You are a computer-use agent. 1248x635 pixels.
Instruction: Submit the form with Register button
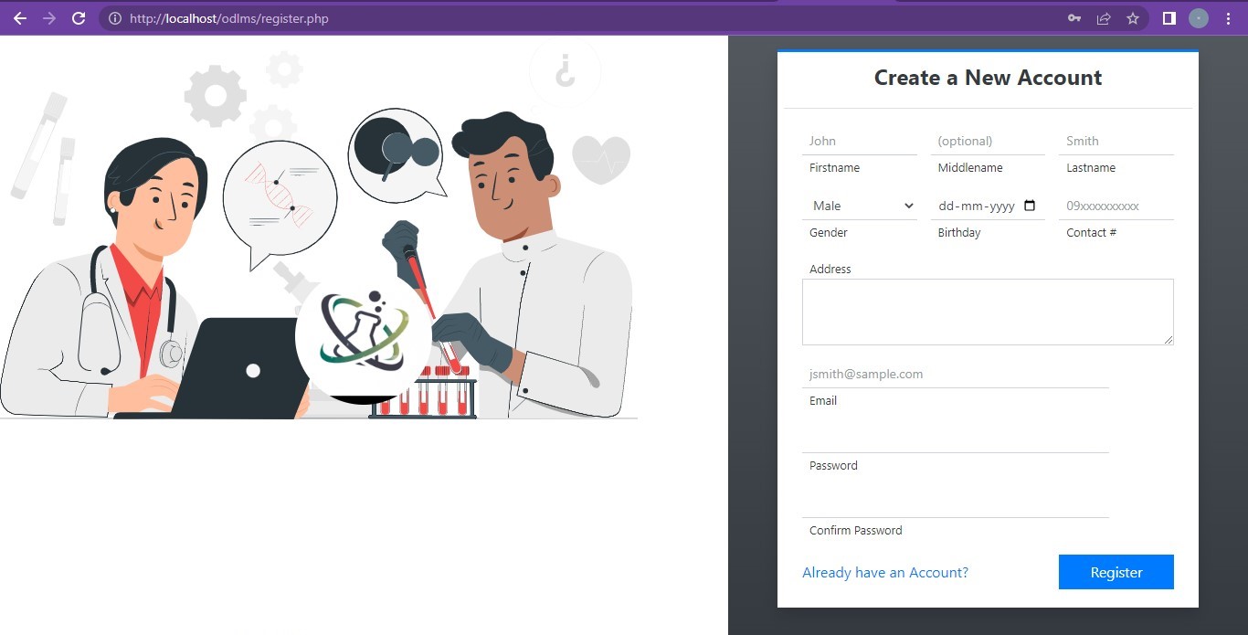(1116, 572)
